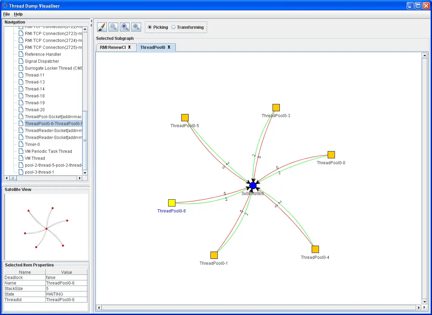
Task: Click Navigation horizontal scrollbar right arrow
Action: pyautogui.click(x=80, y=178)
